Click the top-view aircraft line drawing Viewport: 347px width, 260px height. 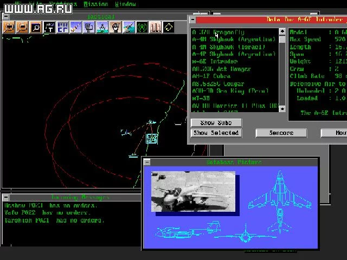[x=280, y=201]
